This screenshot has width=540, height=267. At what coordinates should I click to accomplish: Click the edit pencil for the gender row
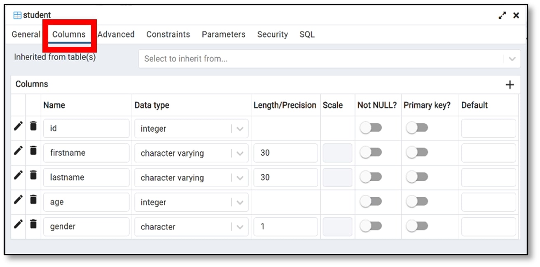tap(18, 224)
